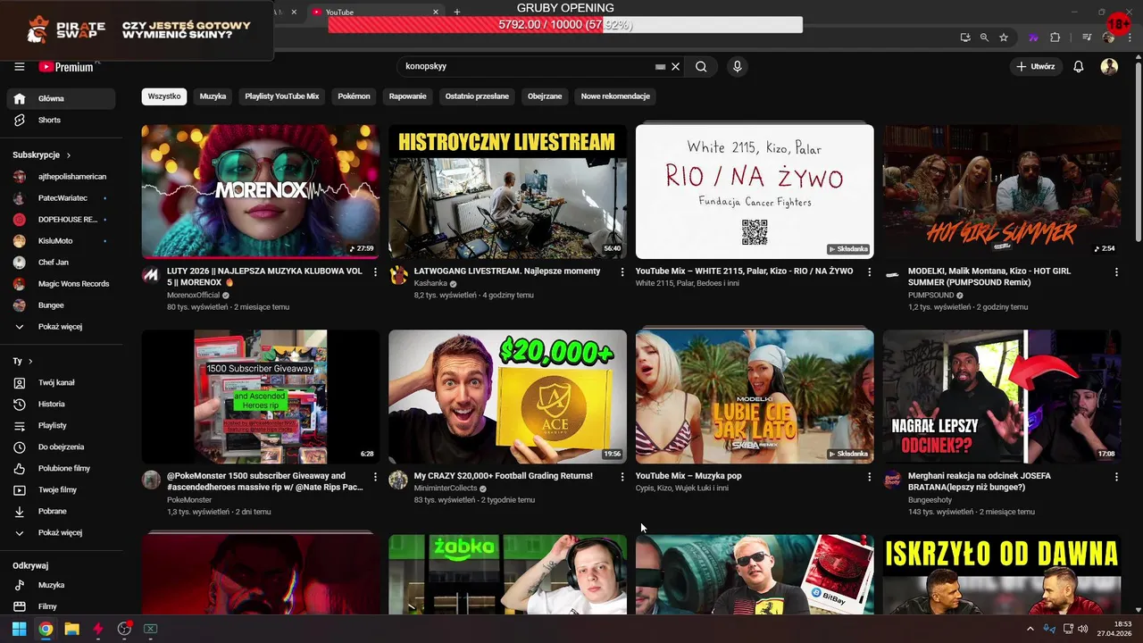The image size is (1143, 643).
Task: Select the Muzyka filter chip
Action: pos(213,96)
